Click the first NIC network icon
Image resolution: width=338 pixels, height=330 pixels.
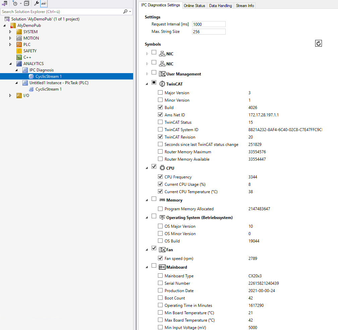[162, 53]
